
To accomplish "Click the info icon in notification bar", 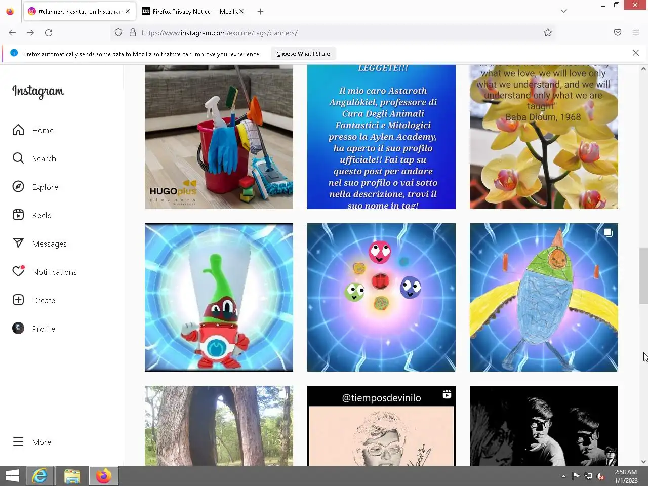I will coord(14,53).
